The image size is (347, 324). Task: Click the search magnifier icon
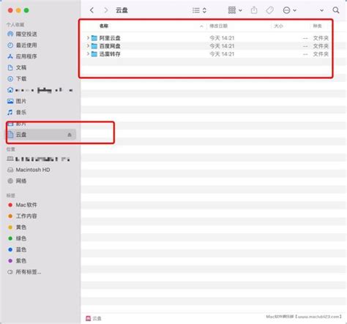coord(336,10)
